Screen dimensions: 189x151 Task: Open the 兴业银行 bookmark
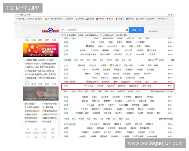140,19
